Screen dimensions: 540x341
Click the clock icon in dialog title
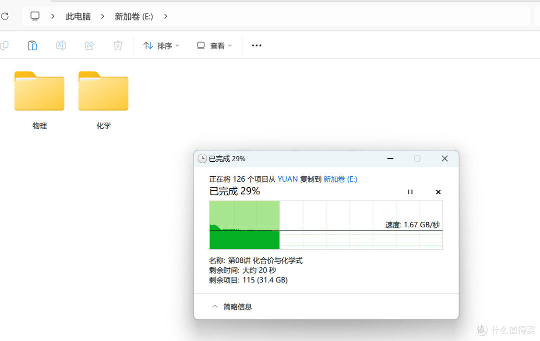coord(202,159)
